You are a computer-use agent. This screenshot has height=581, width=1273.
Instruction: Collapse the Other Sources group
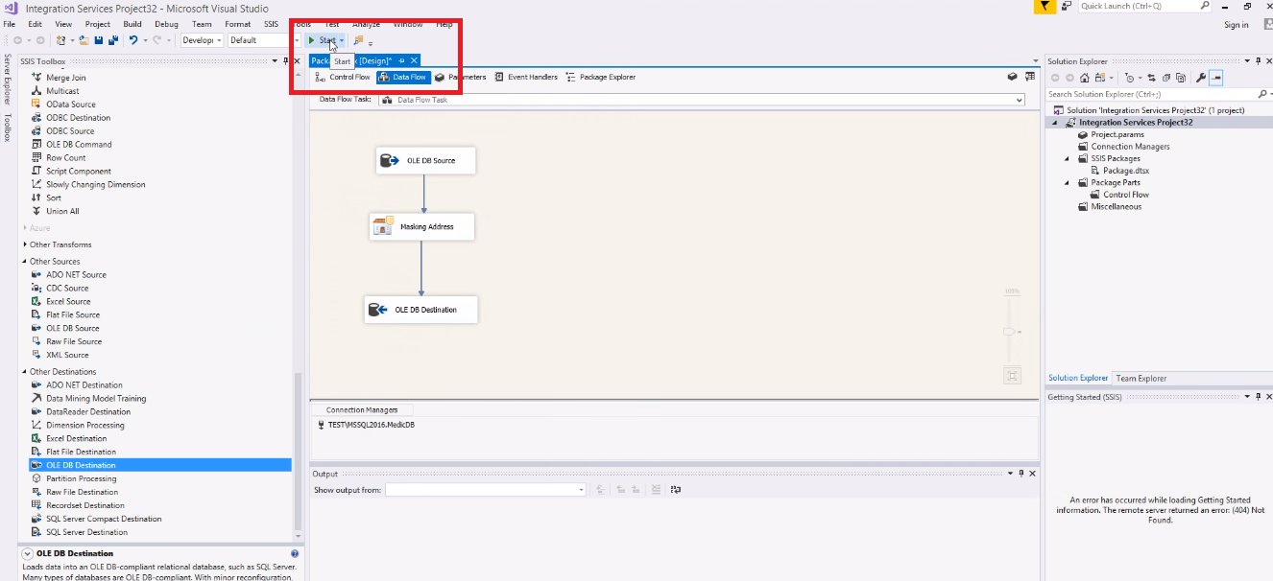point(25,261)
